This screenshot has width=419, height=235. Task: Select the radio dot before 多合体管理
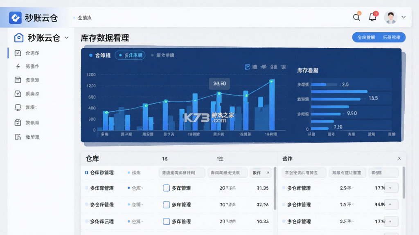click(284, 204)
